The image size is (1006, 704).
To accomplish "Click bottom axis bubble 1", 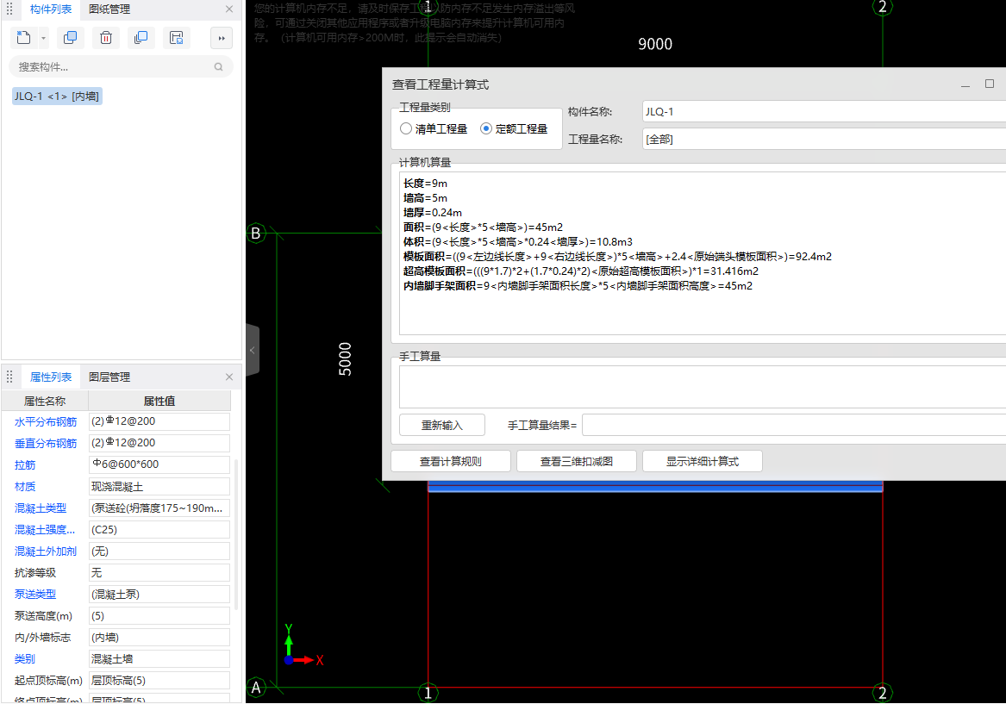I will pos(428,693).
